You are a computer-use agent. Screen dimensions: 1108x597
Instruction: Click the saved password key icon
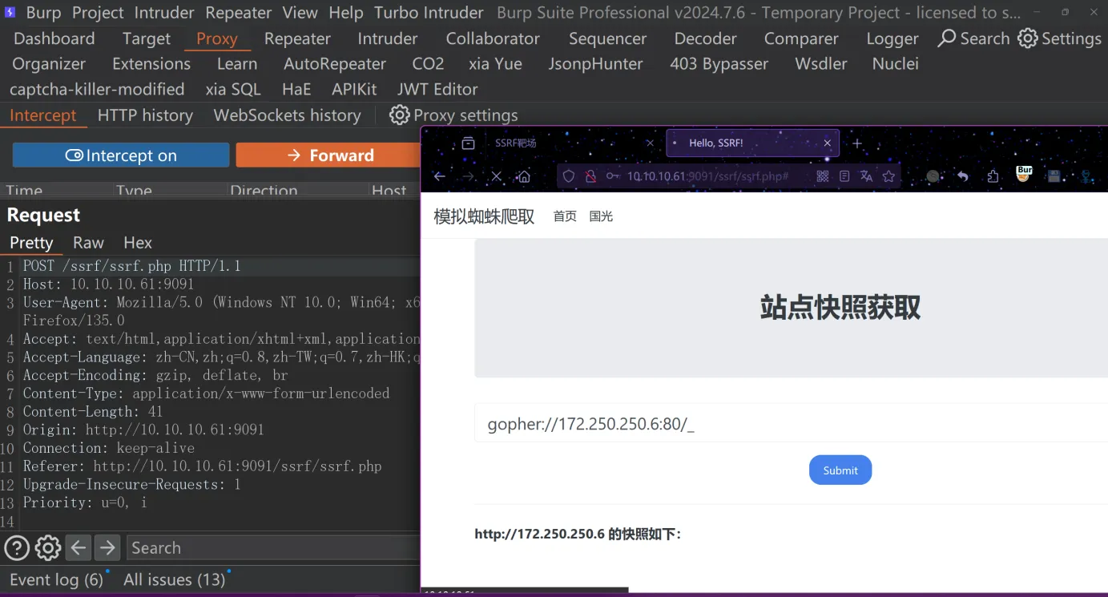click(x=612, y=176)
